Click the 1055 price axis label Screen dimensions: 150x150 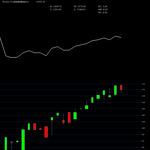(x=143, y=115)
